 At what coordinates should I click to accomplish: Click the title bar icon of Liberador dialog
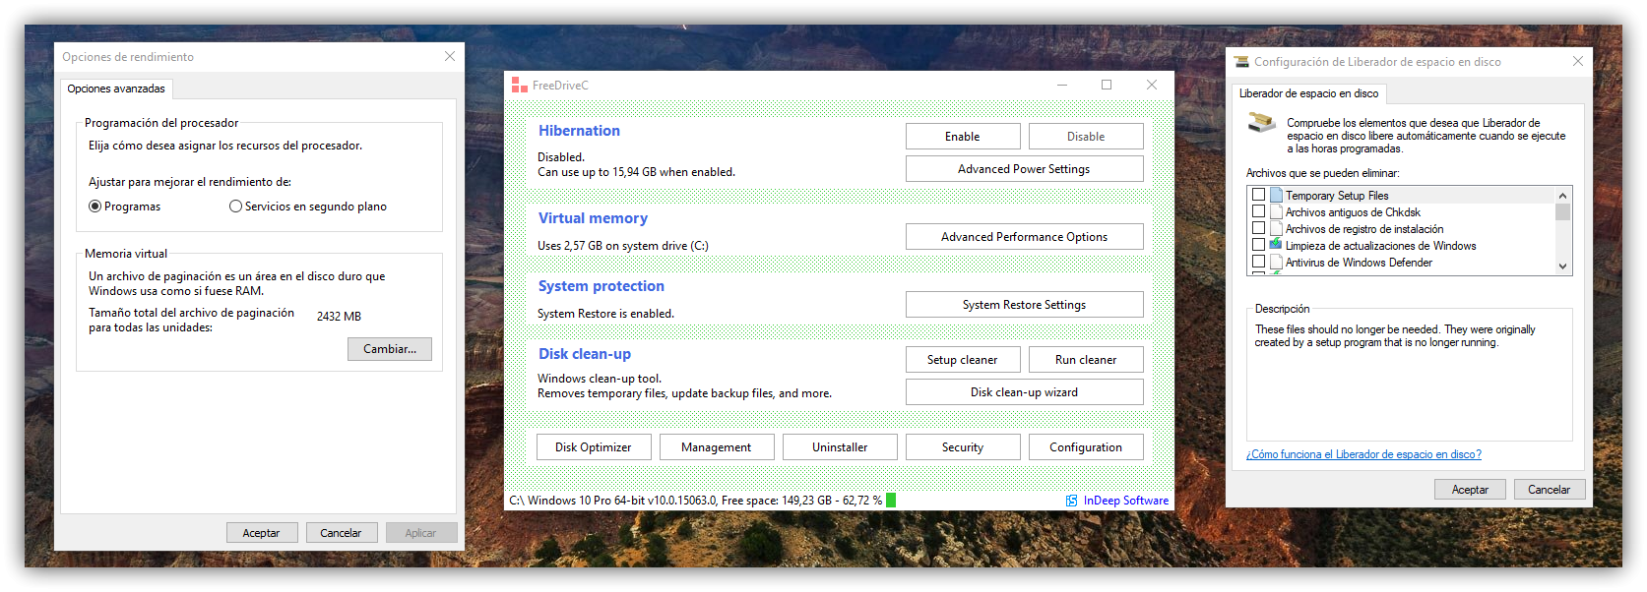point(1241,62)
